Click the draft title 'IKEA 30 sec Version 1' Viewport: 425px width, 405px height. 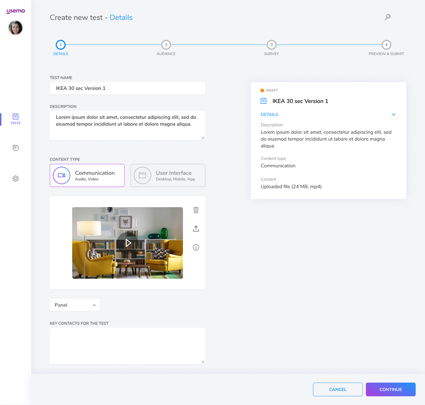[300, 101]
